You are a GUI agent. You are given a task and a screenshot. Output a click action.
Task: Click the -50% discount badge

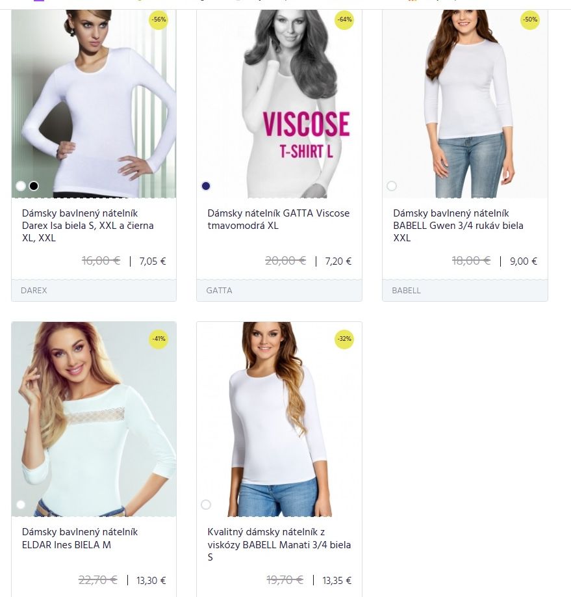pos(530,20)
